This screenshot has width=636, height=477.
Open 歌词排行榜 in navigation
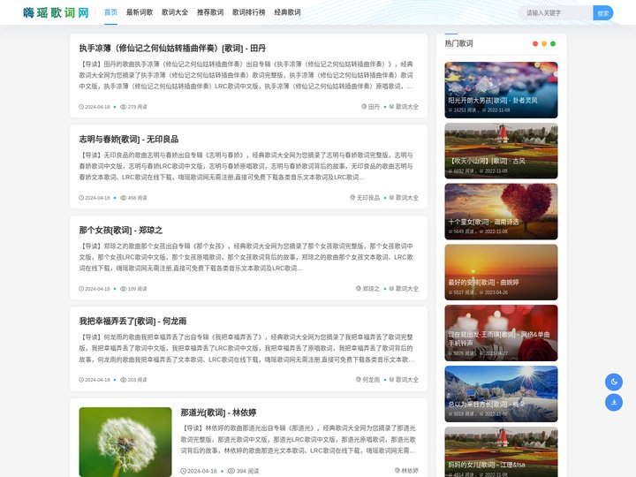click(x=248, y=12)
